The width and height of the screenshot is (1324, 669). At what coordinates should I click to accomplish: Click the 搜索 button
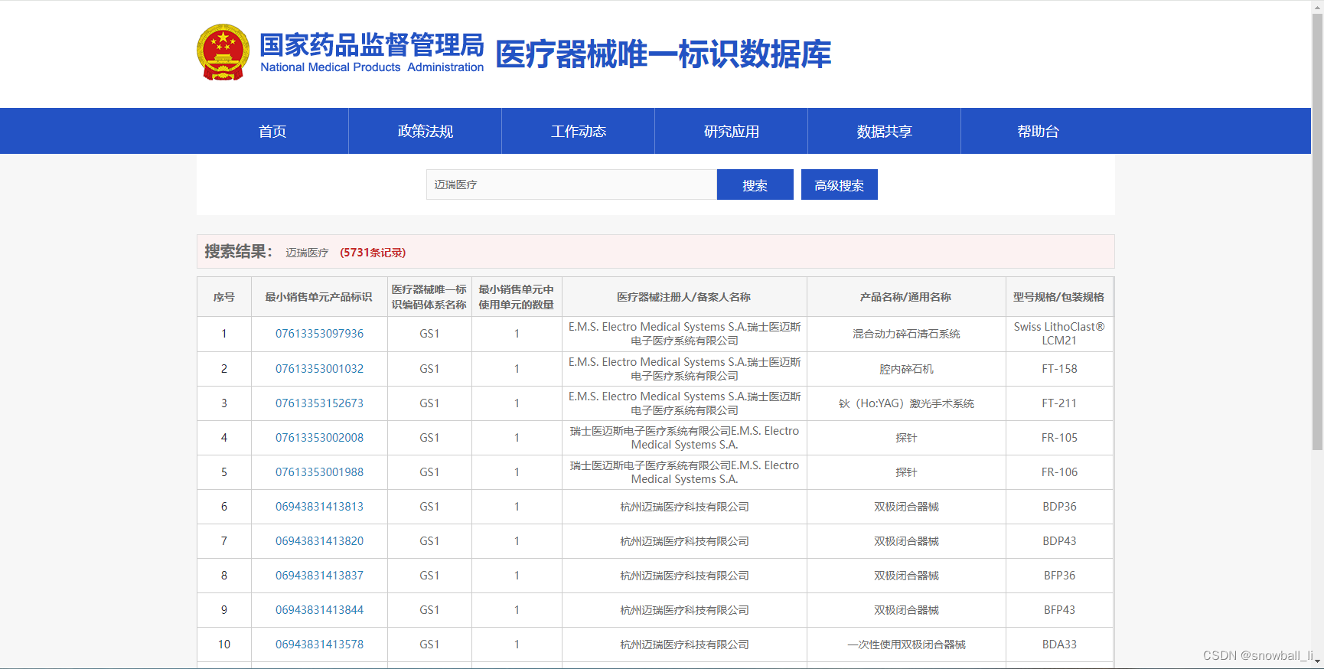755,184
